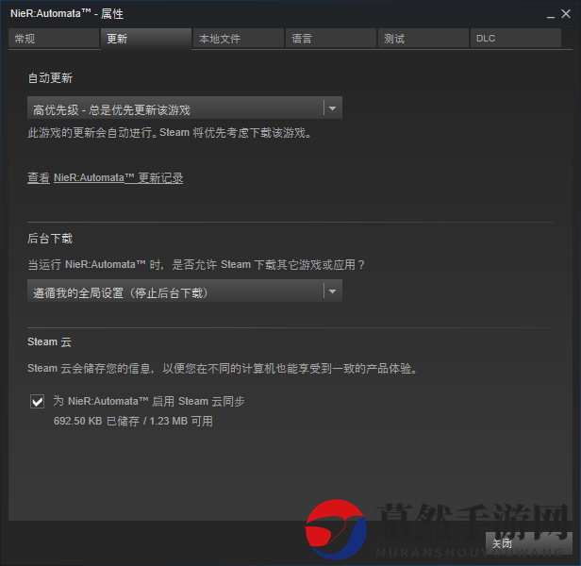
Task: Open the 测试 tab
Action: click(x=423, y=39)
